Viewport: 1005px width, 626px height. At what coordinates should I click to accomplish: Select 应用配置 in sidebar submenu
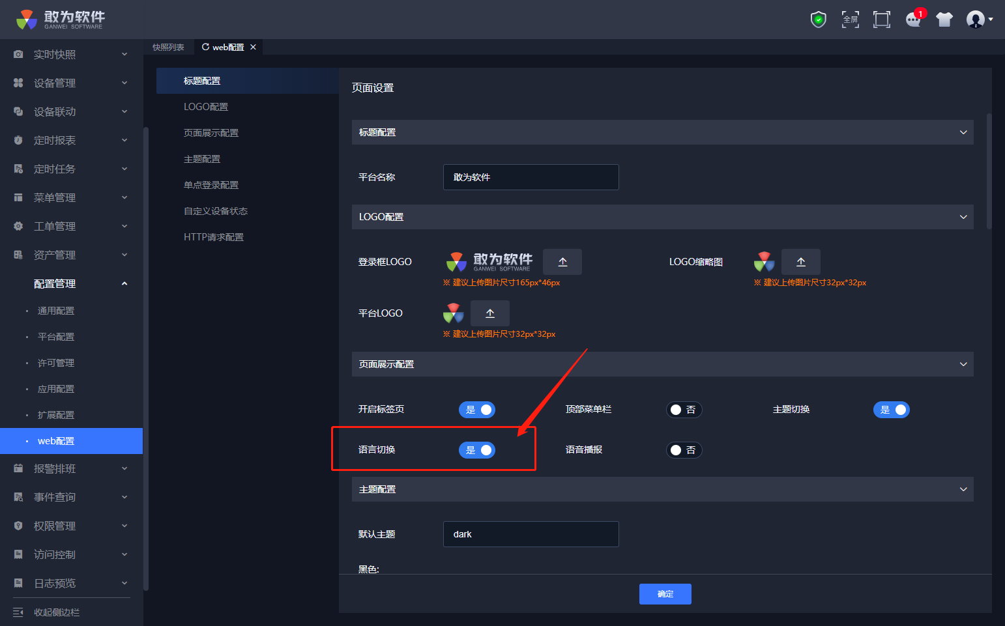[x=56, y=389]
